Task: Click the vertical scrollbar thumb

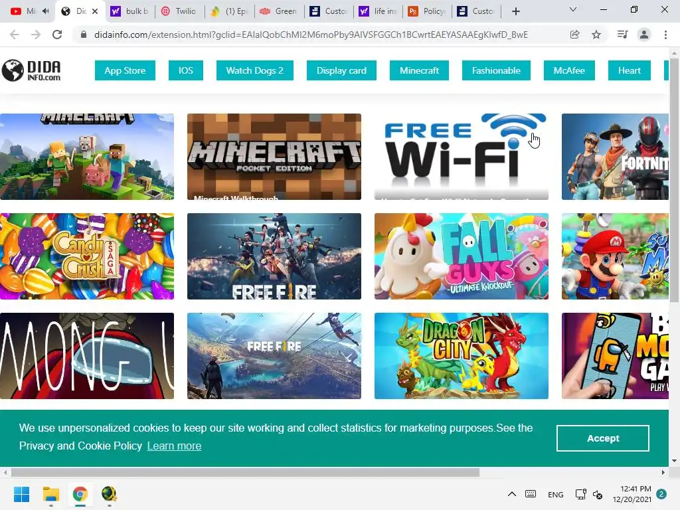Action: click(x=675, y=180)
